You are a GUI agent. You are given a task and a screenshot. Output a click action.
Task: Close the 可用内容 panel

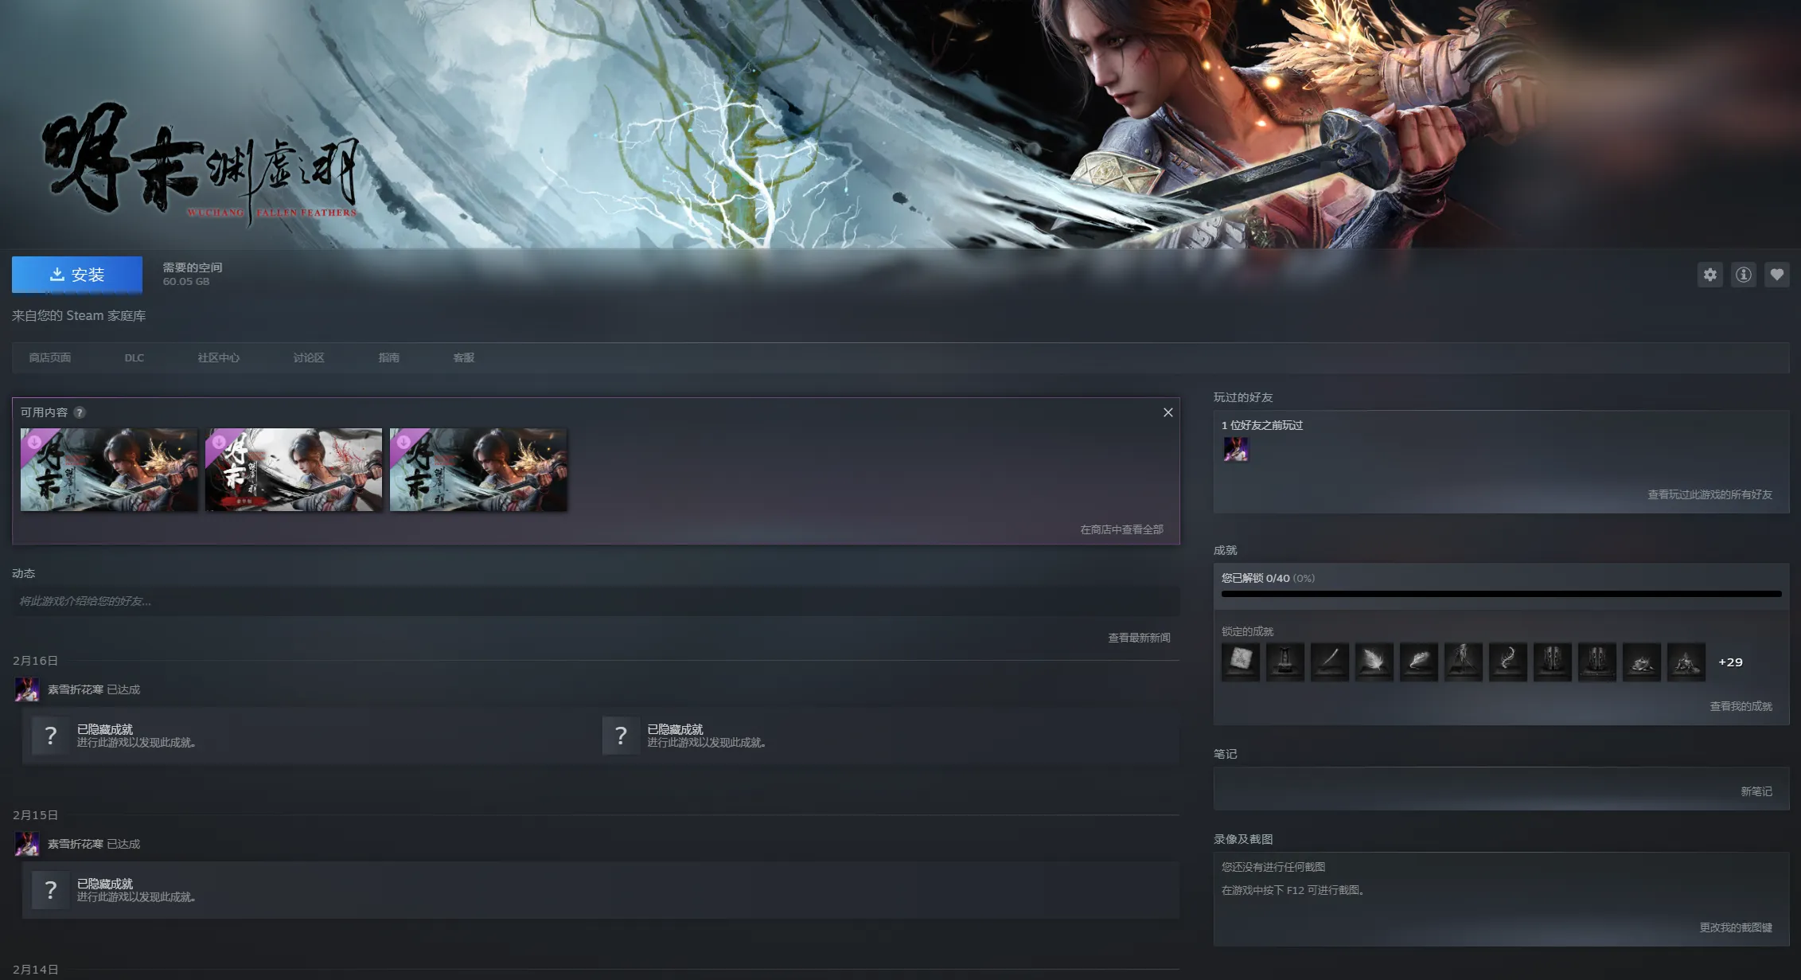[x=1168, y=412]
